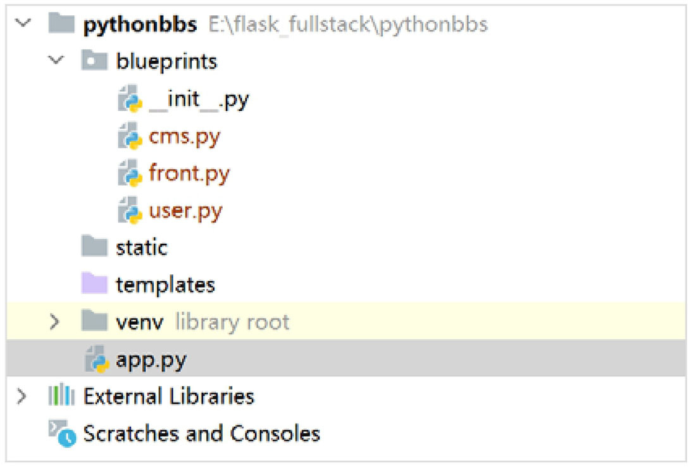Collapse the pythonbbs project root chevron
This screenshot has width=696, height=468.
[x=23, y=23]
